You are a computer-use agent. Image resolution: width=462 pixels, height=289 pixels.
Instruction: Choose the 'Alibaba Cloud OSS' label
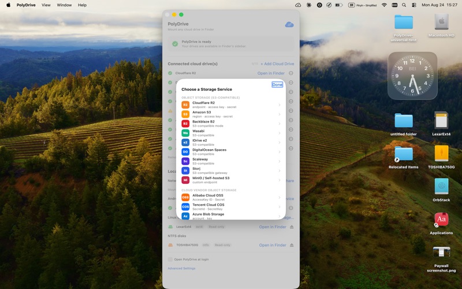208,195
